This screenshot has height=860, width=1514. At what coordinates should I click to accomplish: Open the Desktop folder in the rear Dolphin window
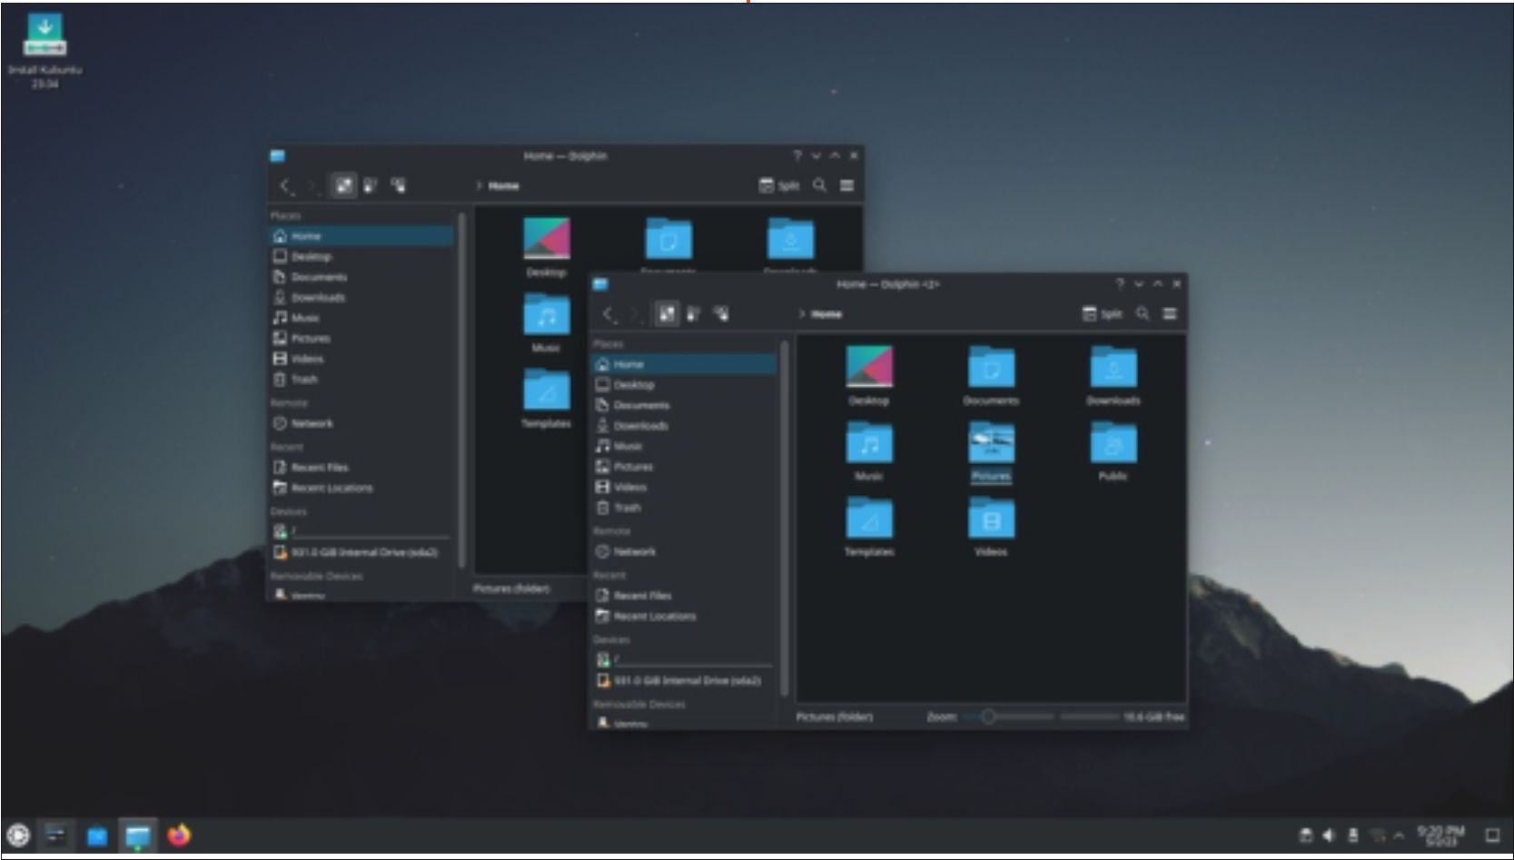(x=546, y=248)
